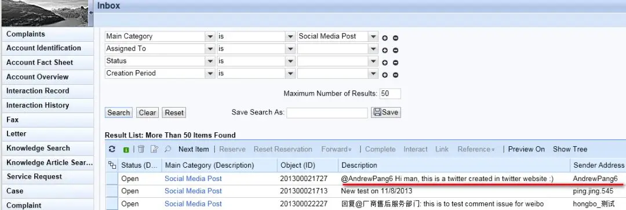Sort by the Description column header
The image size is (626, 210).
tap(454, 165)
